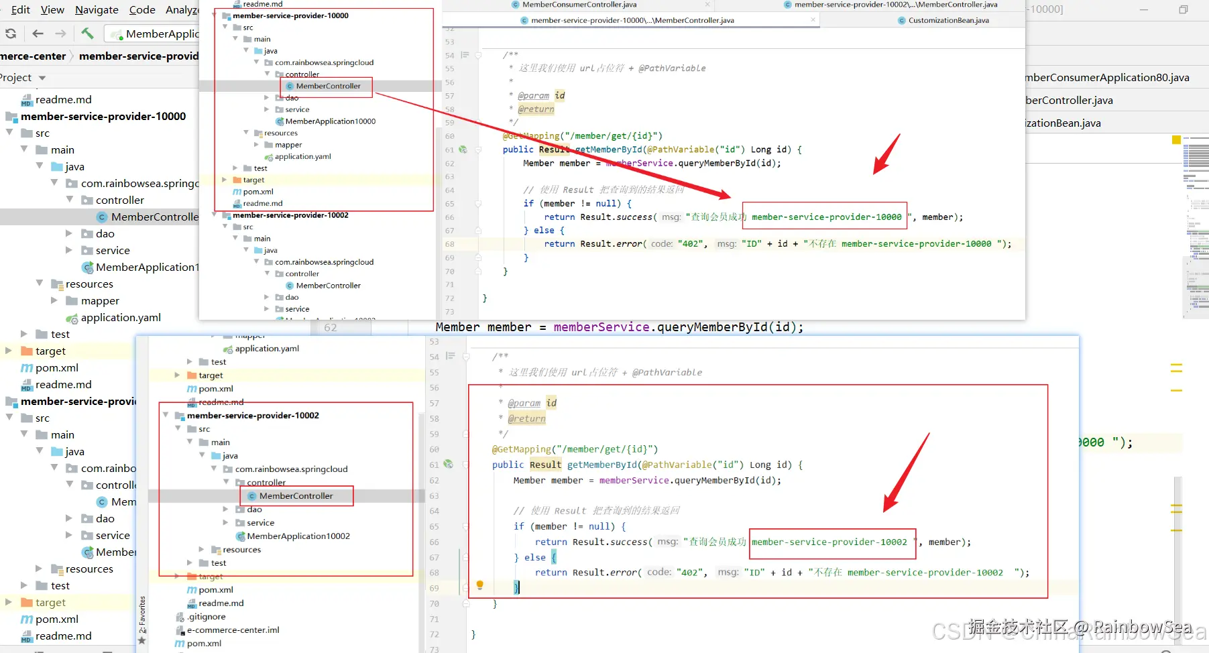Viewport: 1209px width, 653px height.
Task: Select the mapper folder in the background Project tree
Action: 100,301
